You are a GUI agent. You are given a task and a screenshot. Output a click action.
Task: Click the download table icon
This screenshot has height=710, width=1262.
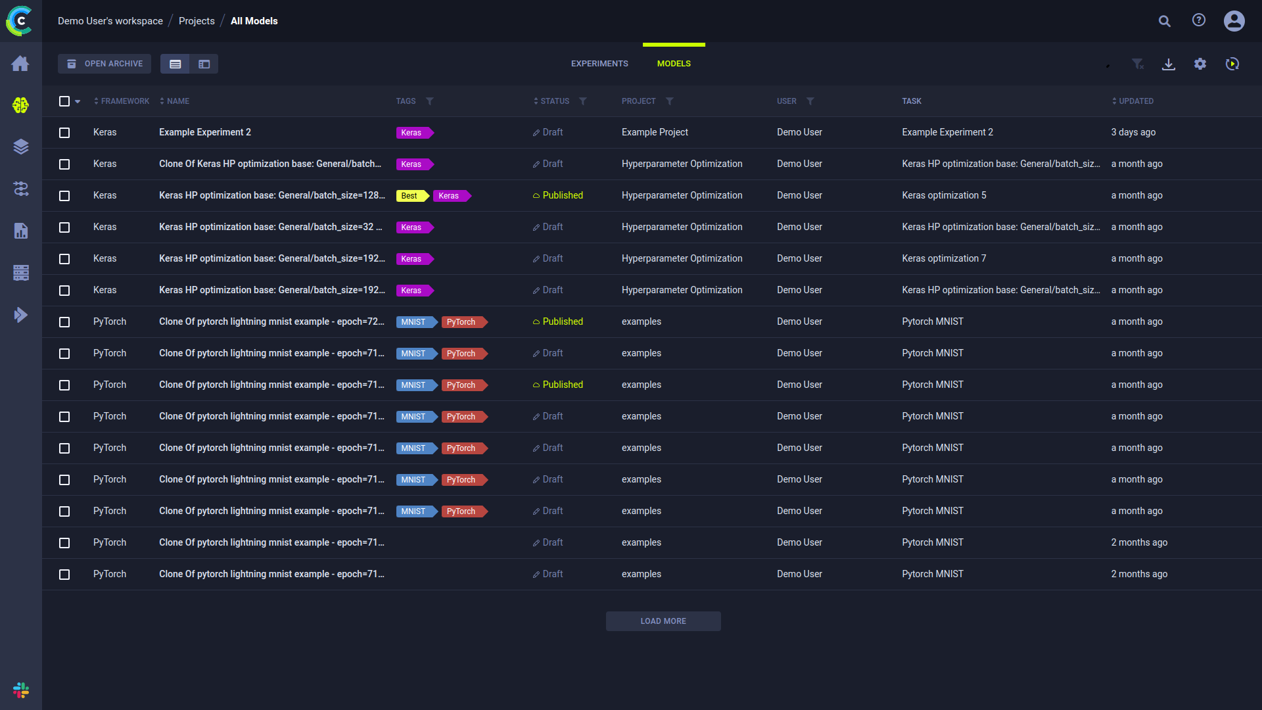click(x=1169, y=64)
